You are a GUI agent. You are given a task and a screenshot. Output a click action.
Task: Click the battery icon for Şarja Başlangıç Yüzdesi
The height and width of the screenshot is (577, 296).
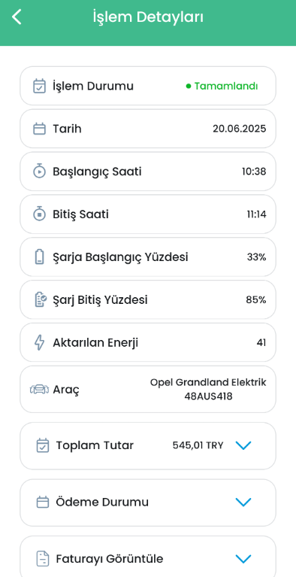pyautogui.click(x=39, y=257)
